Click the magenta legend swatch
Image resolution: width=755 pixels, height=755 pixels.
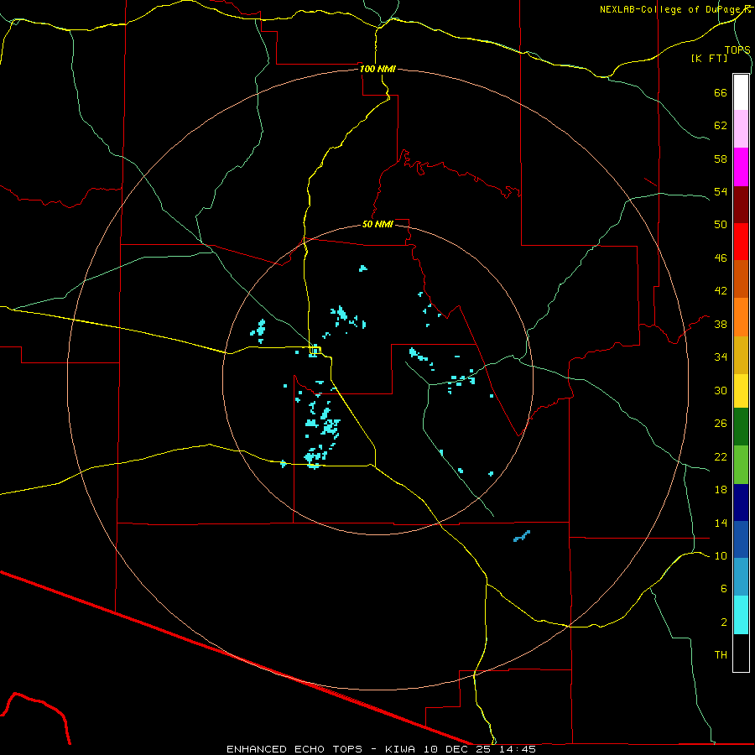(x=741, y=167)
